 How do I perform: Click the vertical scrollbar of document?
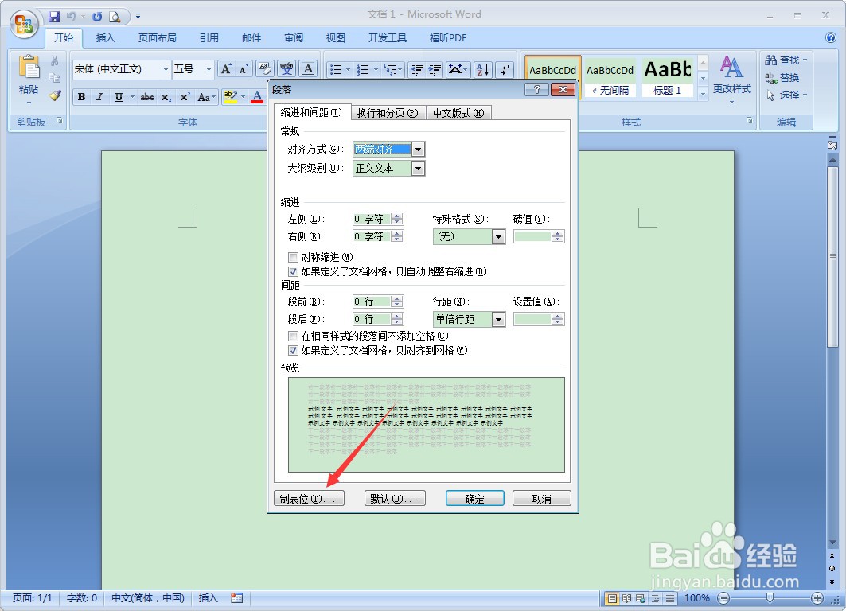[x=832, y=257]
